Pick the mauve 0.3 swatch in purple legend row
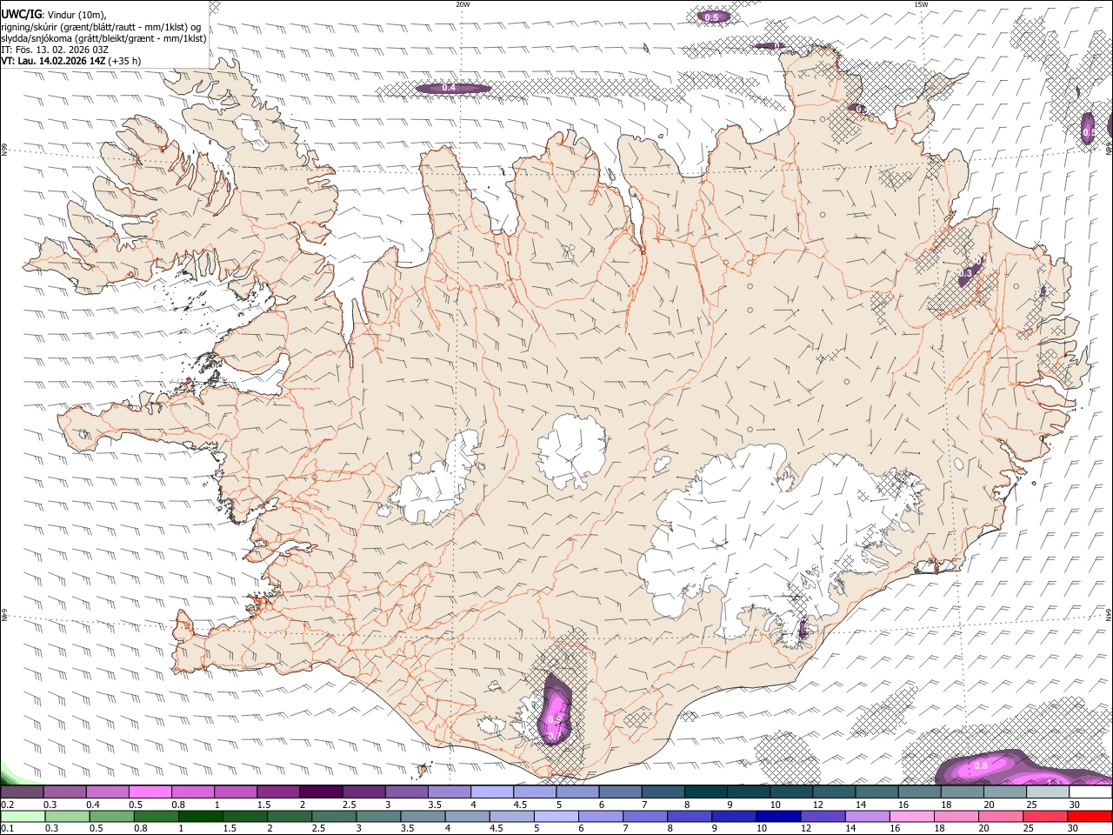The image size is (1113, 835). [64, 792]
